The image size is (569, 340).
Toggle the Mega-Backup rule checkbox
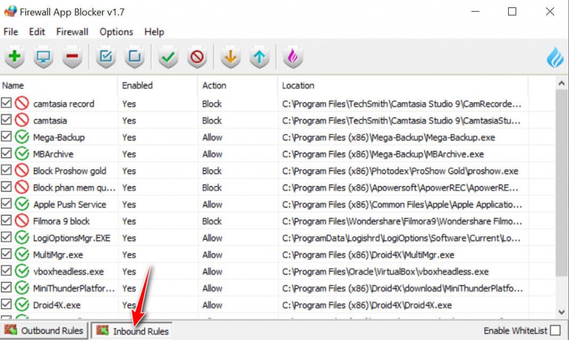[6, 137]
